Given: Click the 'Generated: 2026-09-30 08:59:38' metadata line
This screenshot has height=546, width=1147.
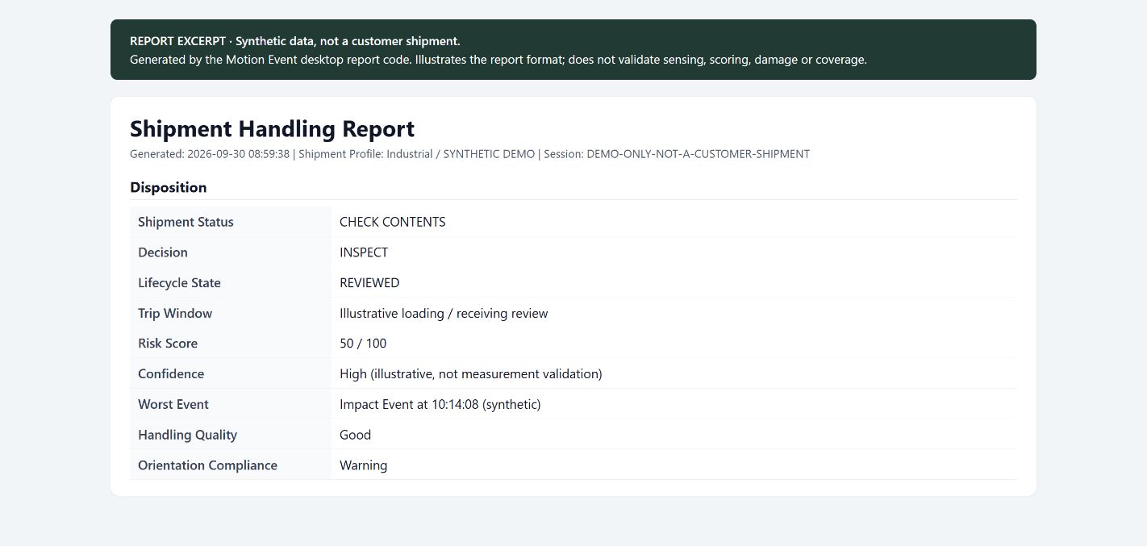Looking at the screenshot, I should pos(469,154).
